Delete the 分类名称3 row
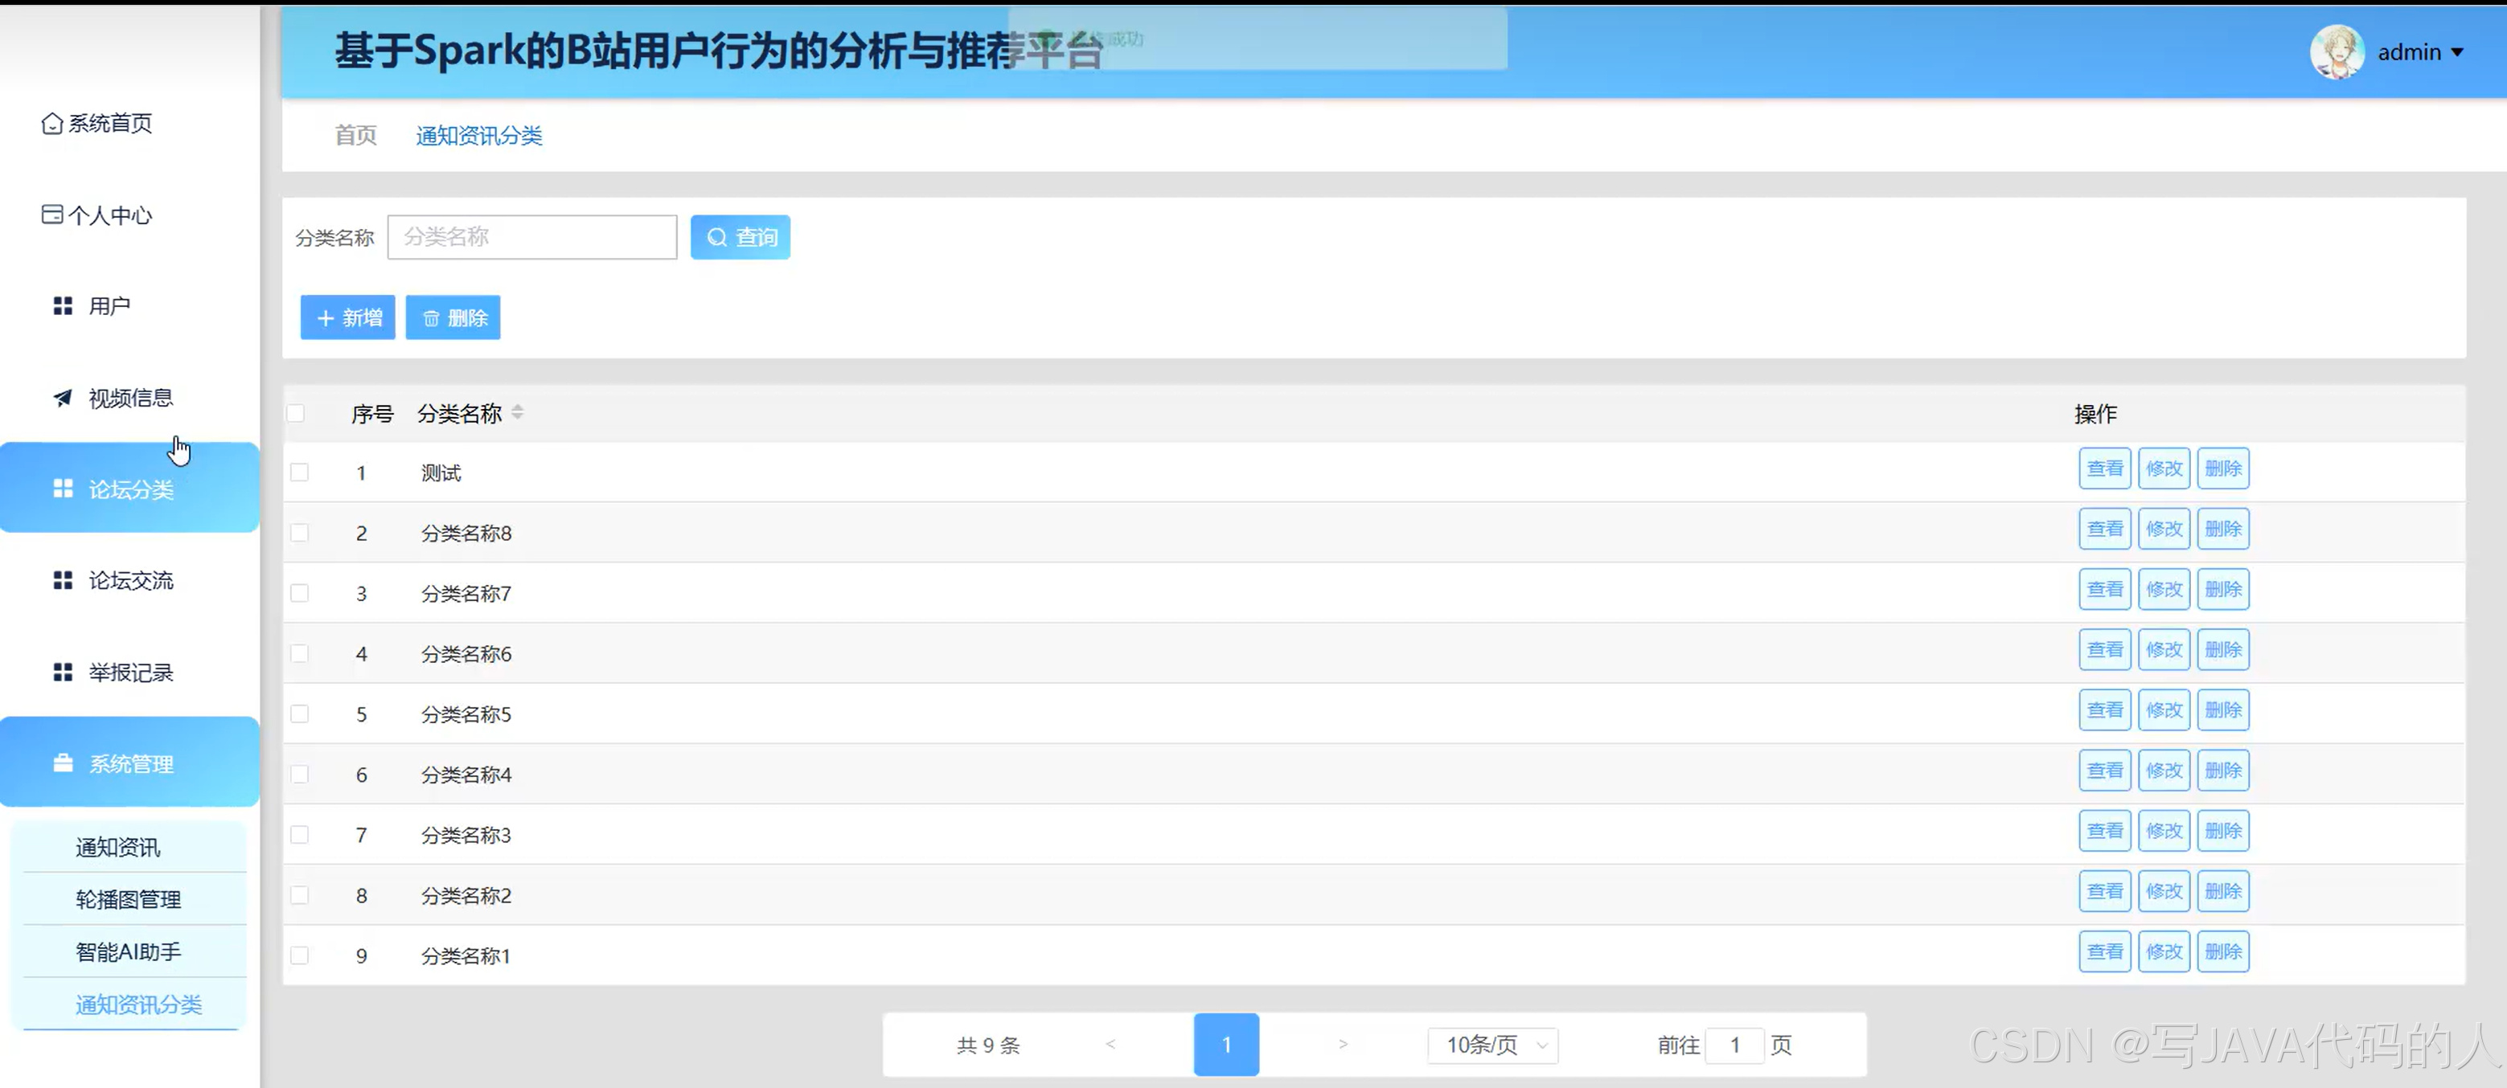 click(x=2223, y=830)
